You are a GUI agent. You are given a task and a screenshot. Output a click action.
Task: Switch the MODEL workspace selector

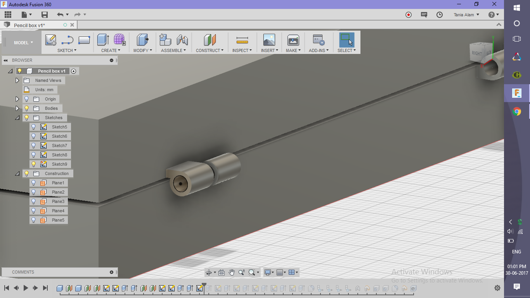(23, 43)
